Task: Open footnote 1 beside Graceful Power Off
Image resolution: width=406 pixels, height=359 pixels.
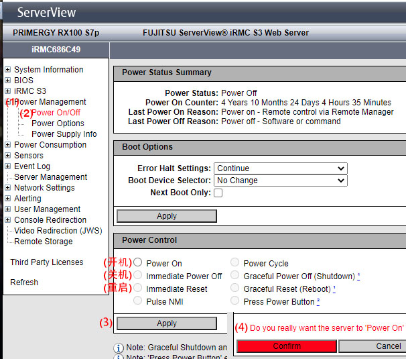Action: [358, 276]
